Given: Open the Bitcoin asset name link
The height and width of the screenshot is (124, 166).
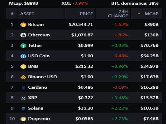Looking at the screenshot, I should (36, 25).
